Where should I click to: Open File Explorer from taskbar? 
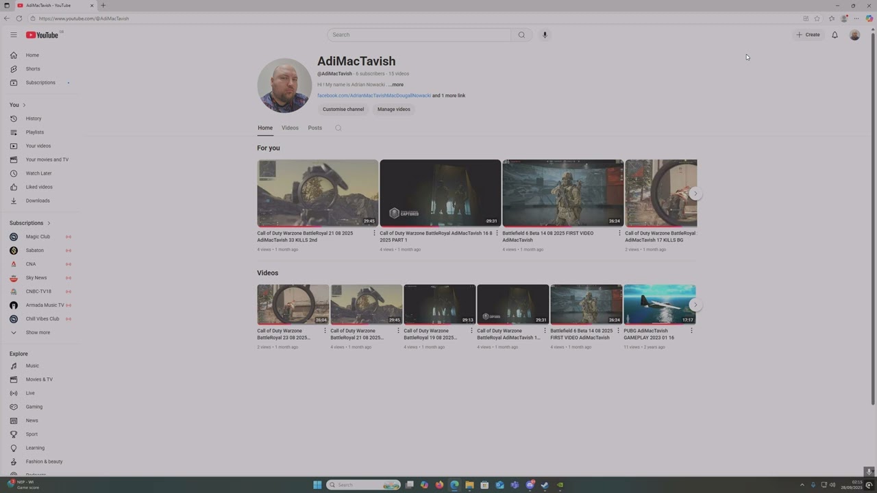coord(469,485)
